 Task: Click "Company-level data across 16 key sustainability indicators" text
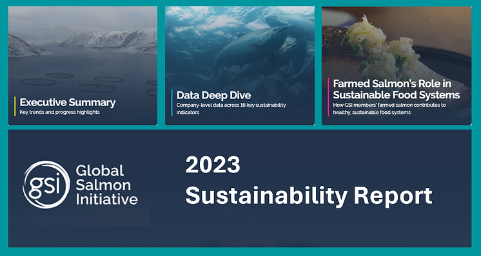tap(231, 109)
